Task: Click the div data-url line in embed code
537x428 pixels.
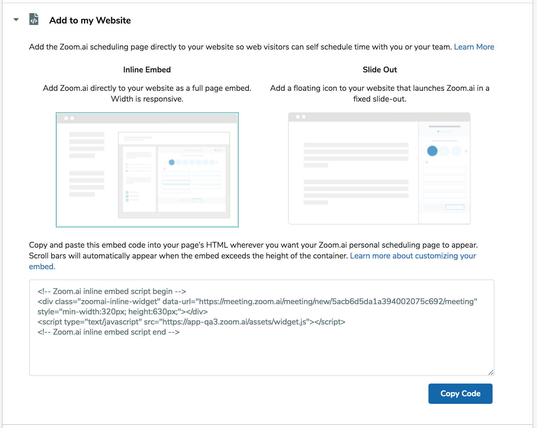Action: click(257, 302)
